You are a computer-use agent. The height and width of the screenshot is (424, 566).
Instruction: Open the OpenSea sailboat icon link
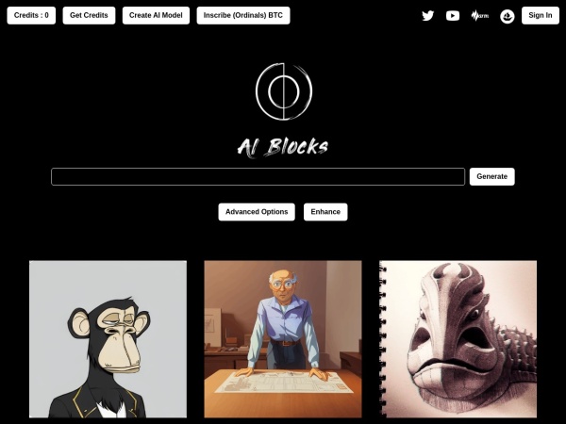508,16
